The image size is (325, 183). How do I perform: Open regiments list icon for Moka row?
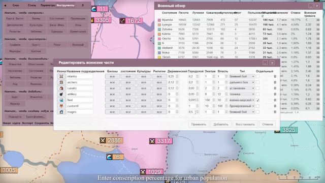point(318,53)
